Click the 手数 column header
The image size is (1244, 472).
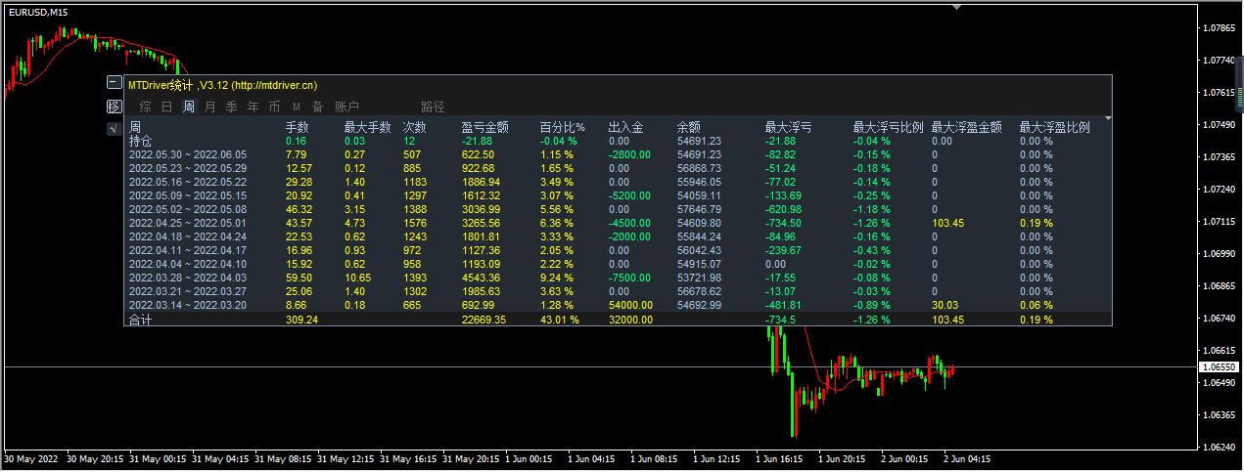[297, 127]
